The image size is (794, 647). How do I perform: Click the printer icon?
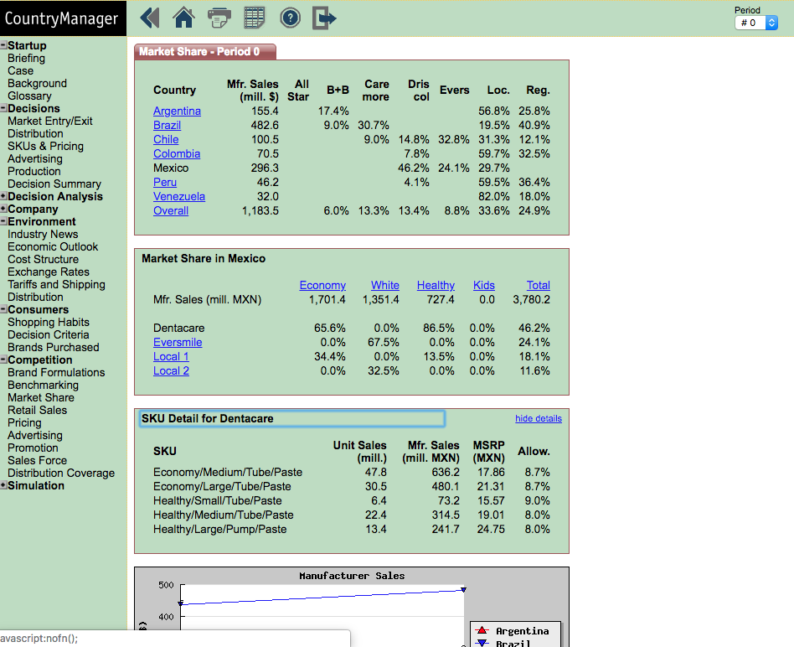click(219, 18)
